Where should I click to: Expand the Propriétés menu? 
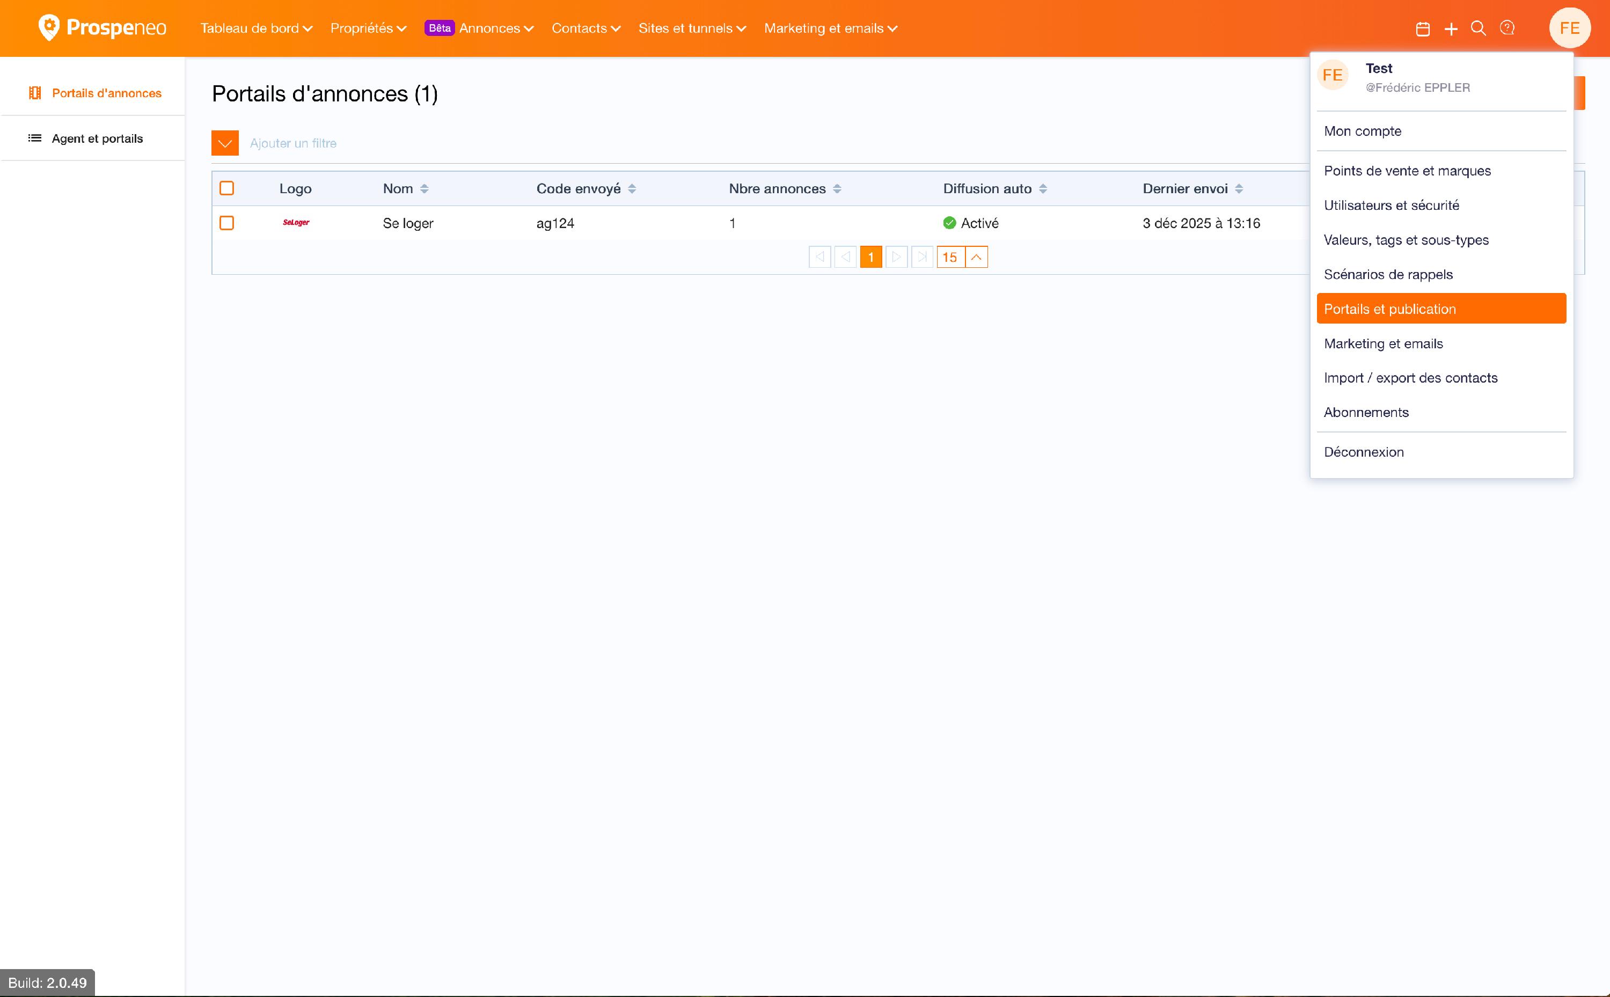coord(368,28)
